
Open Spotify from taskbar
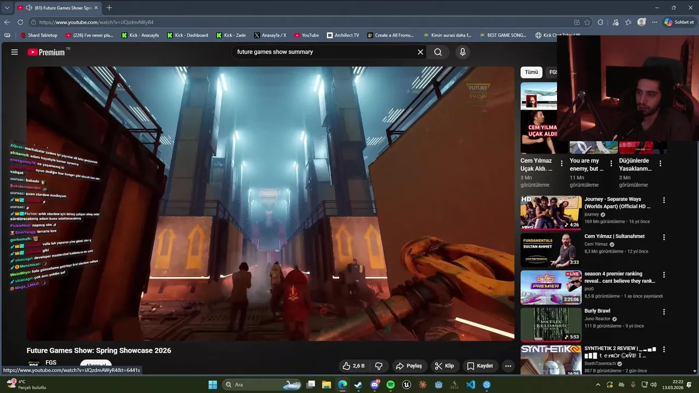(x=390, y=385)
